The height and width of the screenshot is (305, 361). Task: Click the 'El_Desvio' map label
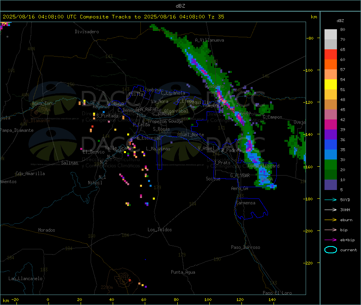click(x=93, y=152)
